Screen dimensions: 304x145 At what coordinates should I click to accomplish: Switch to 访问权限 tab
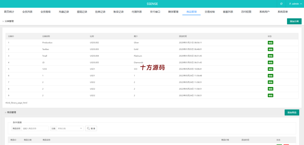[x=246, y=12]
